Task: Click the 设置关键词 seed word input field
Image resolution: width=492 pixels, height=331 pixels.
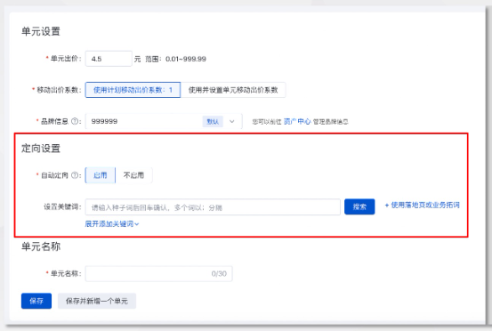Action: point(213,207)
